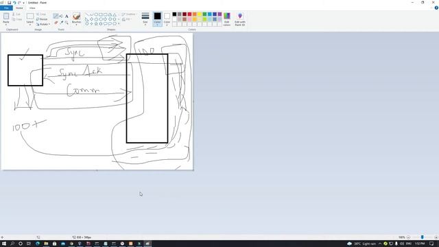The width and height of the screenshot is (439, 247).
Task: Switch to the Home ribbon tab
Action: point(19,8)
